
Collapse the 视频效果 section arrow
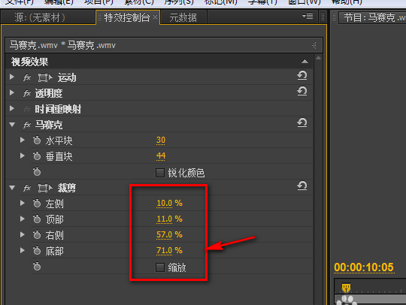(304, 62)
